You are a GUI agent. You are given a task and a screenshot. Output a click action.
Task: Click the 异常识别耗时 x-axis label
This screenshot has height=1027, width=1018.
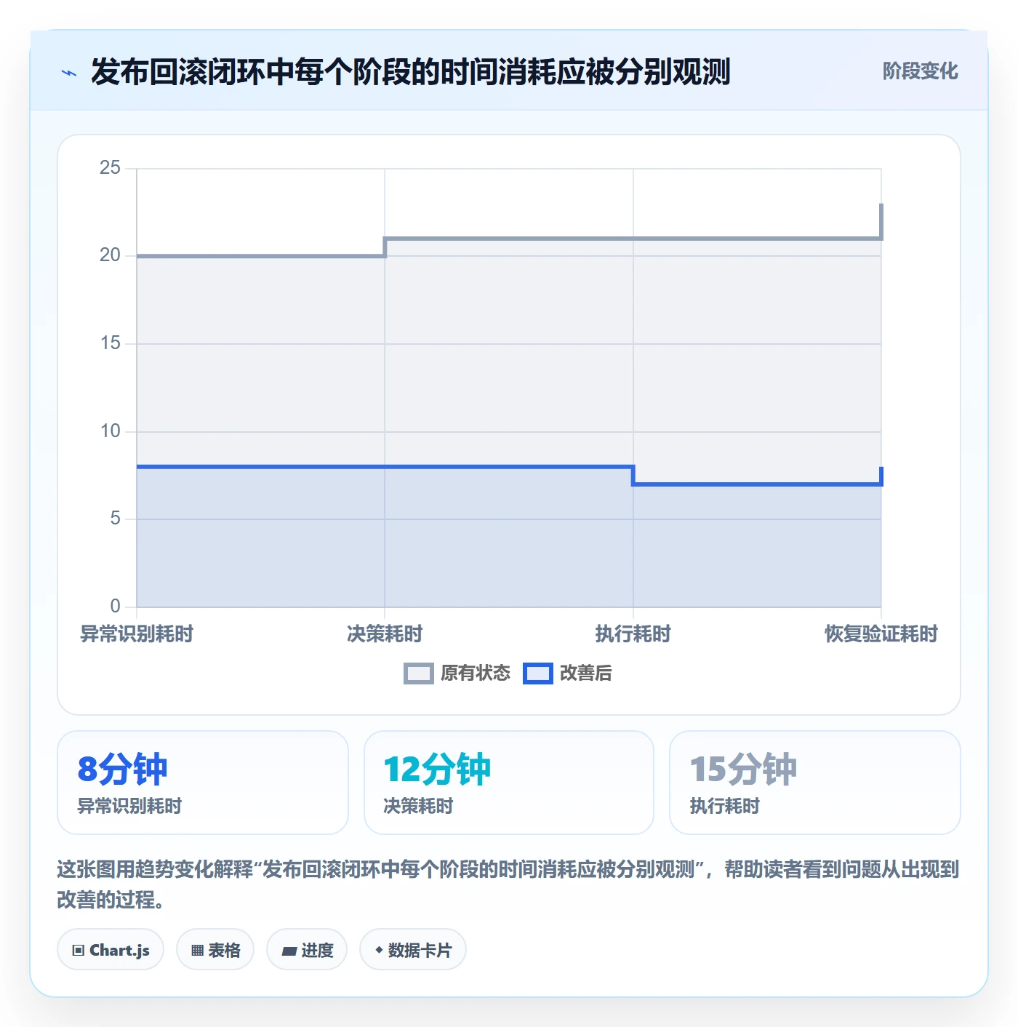point(137,634)
